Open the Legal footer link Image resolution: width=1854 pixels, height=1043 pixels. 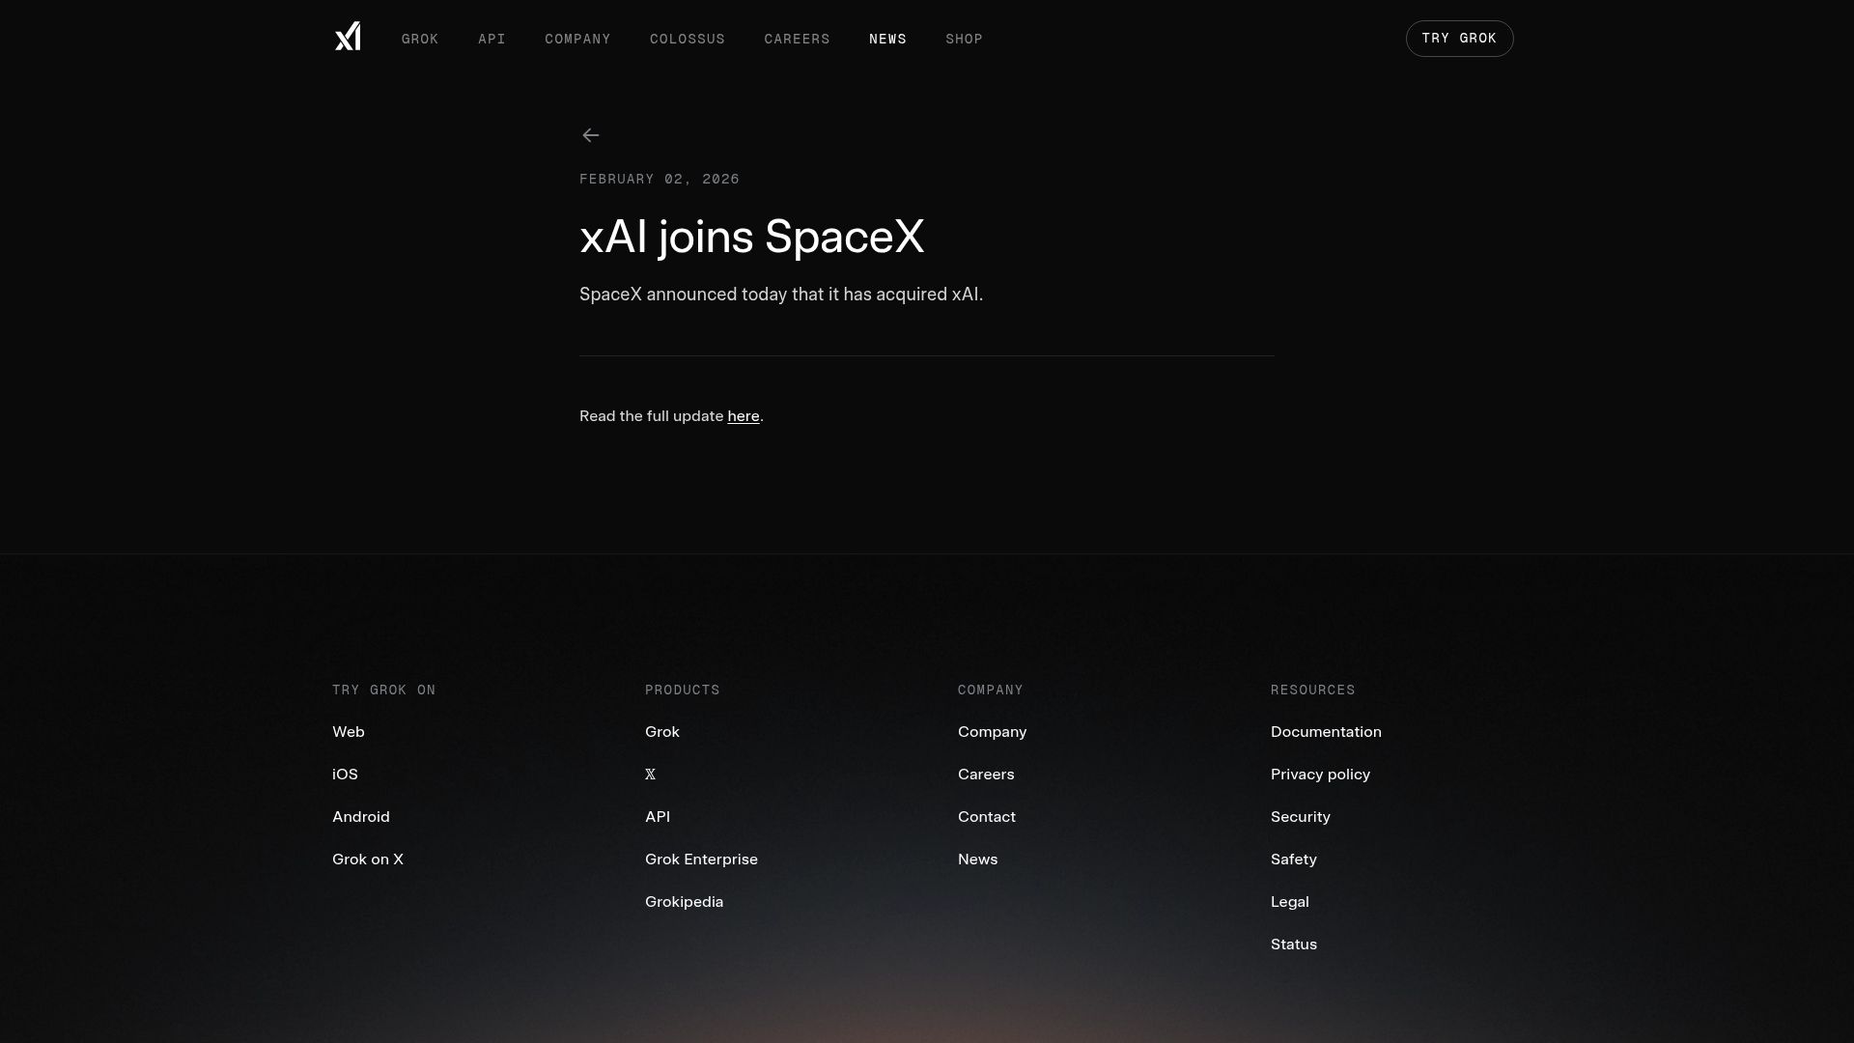1290,902
